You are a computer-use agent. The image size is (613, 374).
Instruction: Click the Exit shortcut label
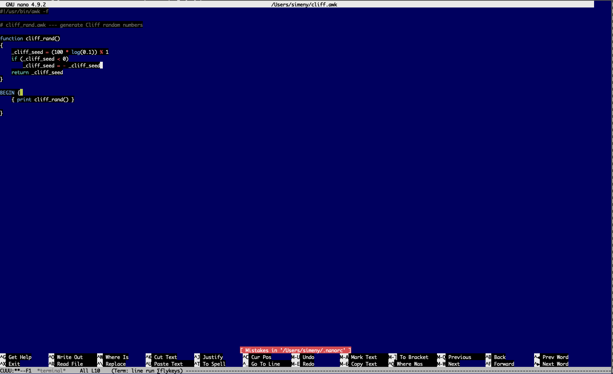14,364
